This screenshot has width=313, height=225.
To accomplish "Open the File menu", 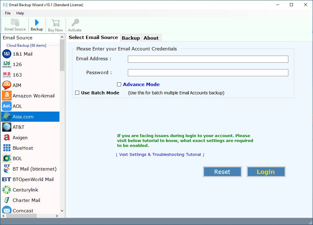I will tap(8, 13).
